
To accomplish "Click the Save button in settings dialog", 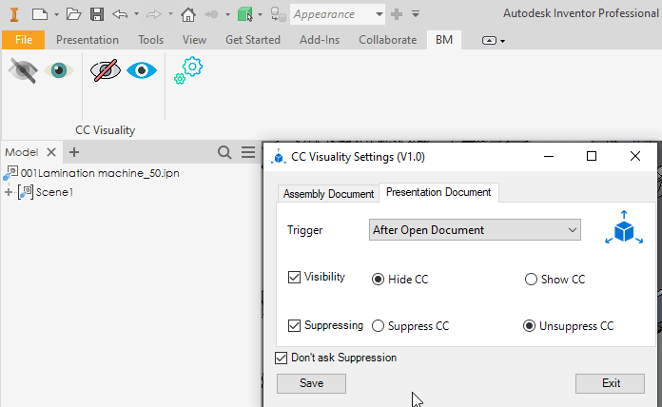I will (311, 383).
